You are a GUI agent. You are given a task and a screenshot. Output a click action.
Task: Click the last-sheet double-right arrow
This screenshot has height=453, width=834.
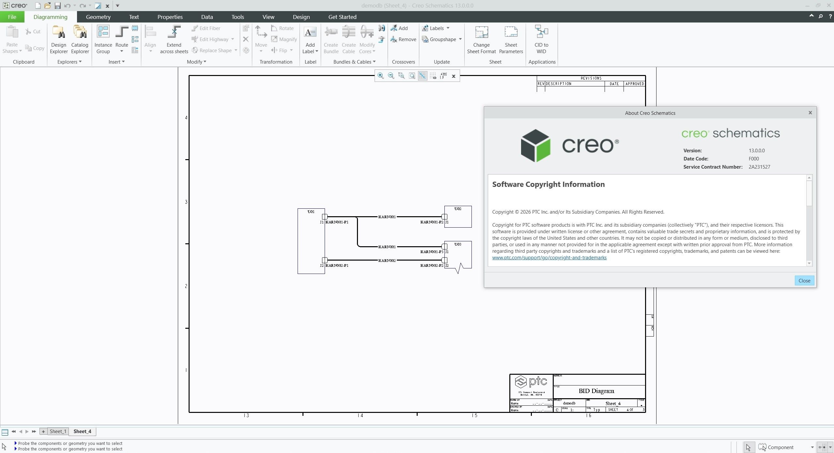pyautogui.click(x=34, y=431)
